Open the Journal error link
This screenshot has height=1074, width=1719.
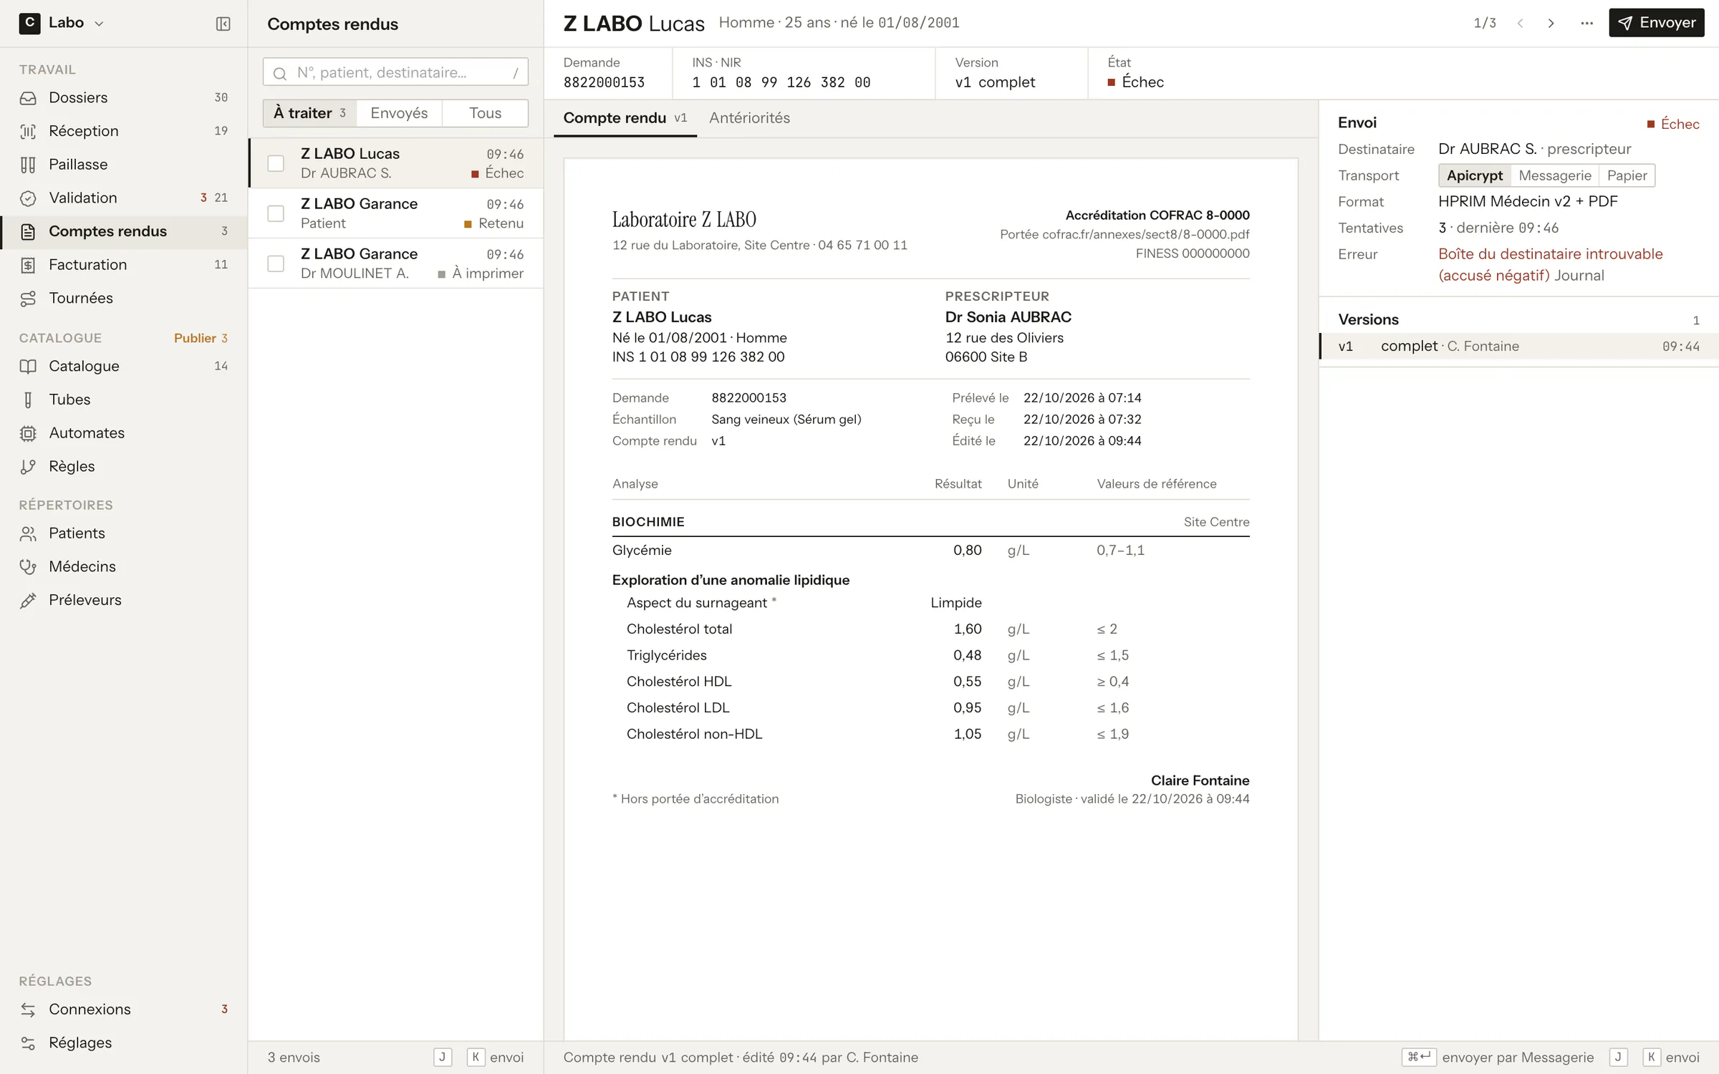point(1579,276)
